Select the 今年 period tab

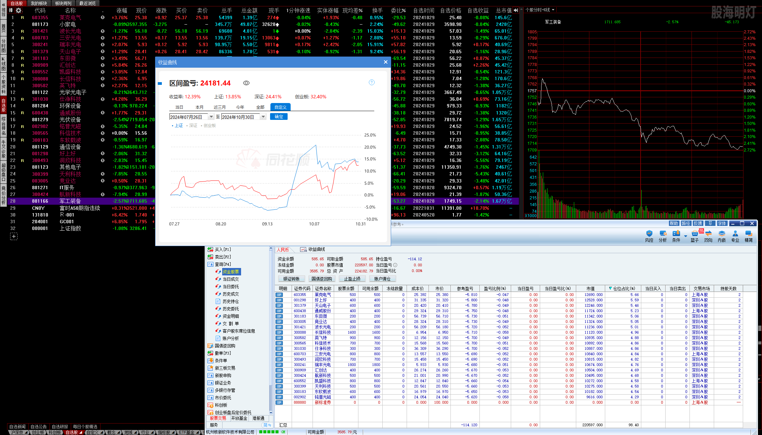(x=240, y=107)
